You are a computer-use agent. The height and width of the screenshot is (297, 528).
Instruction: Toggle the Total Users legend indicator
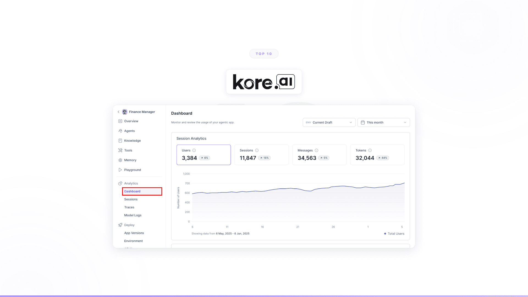[385, 233]
